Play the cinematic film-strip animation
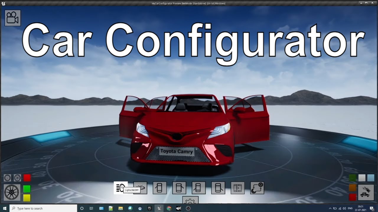Image resolution: width=378 pixels, height=212 pixels. (x=237, y=188)
